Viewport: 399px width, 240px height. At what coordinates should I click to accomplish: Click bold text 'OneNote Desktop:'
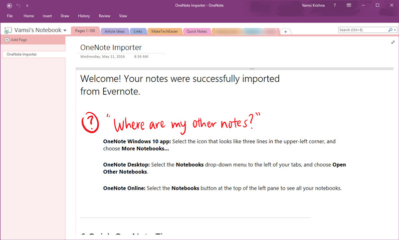click(x=126, y=165)
